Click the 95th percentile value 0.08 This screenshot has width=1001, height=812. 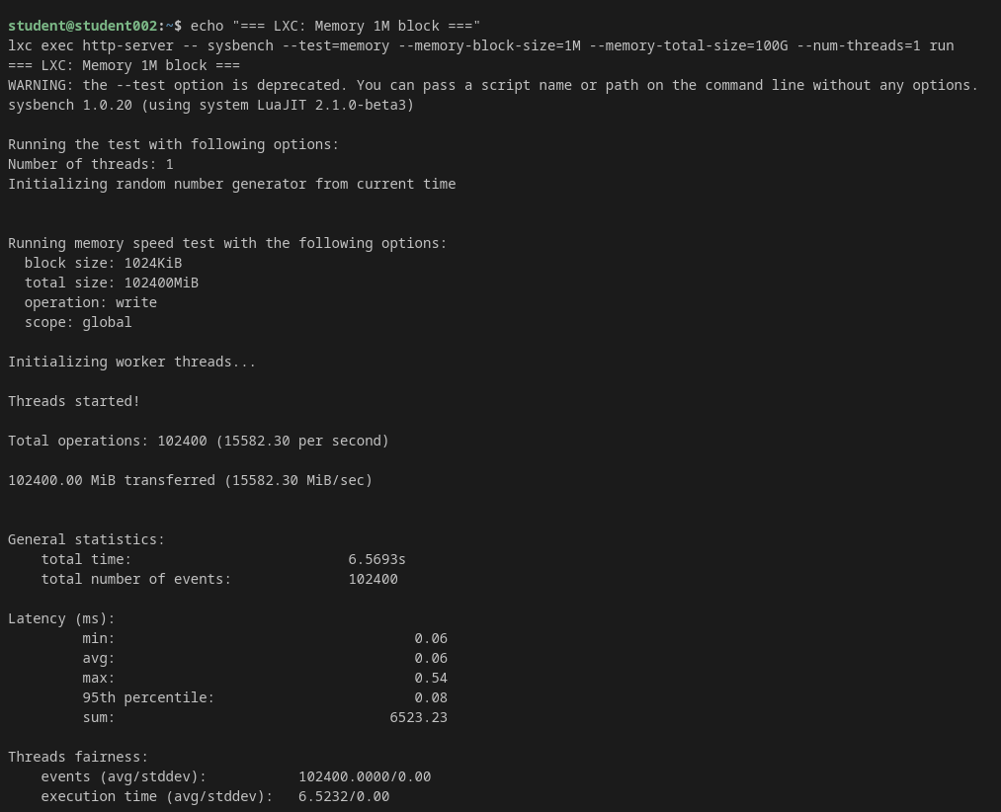click(431, 698)
